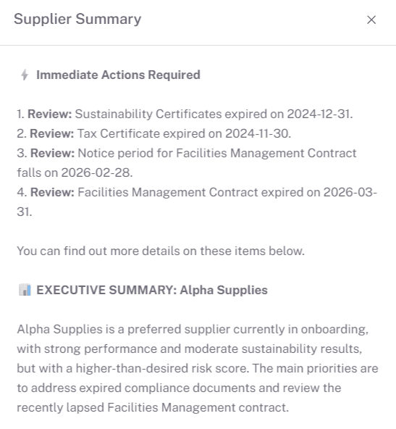
Task: Click the date 2024-11-30
Action: coord(256,133)
